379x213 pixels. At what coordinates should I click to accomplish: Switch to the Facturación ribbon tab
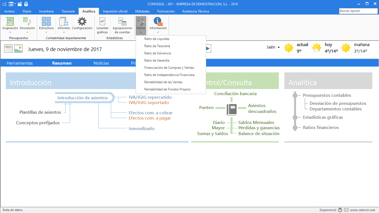coord(166,11)
